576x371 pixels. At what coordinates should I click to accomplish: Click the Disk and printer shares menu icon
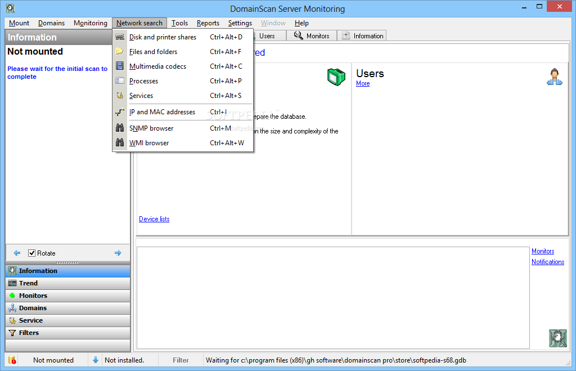click(120, 37)
